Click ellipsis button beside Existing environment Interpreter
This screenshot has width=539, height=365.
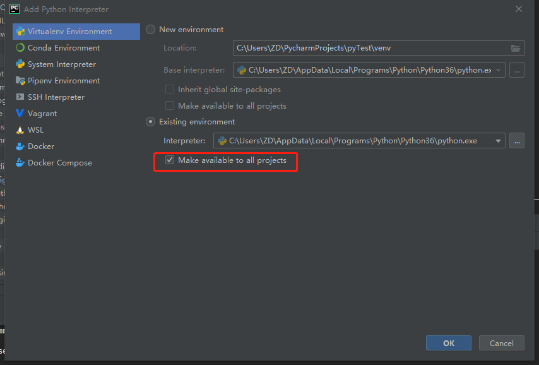coord(517,141)
